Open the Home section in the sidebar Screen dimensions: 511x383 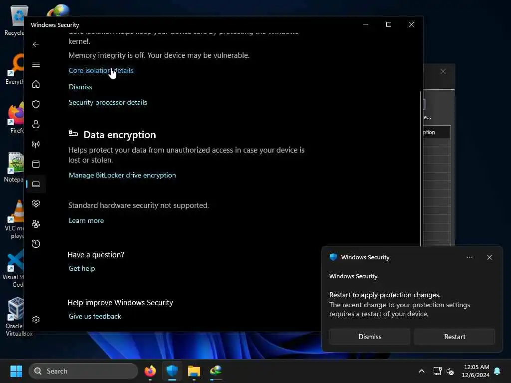(36, 84)
